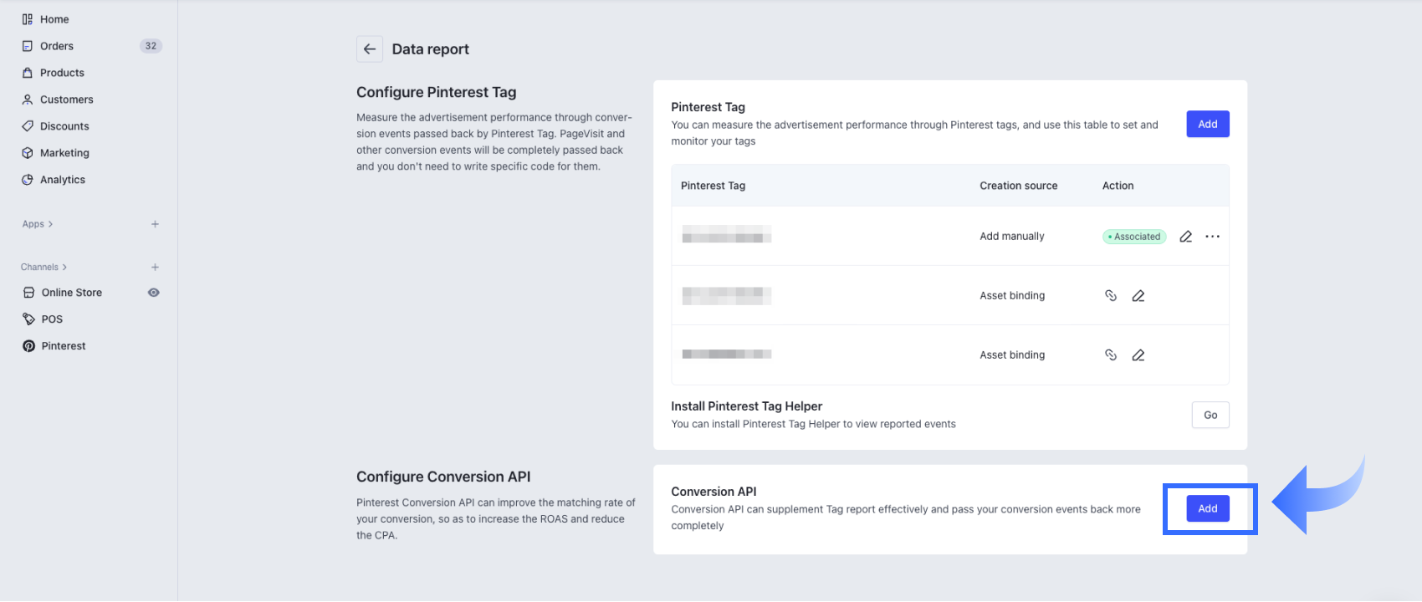Click the link icon on the first Asset binding tag

coord(1111,295)
